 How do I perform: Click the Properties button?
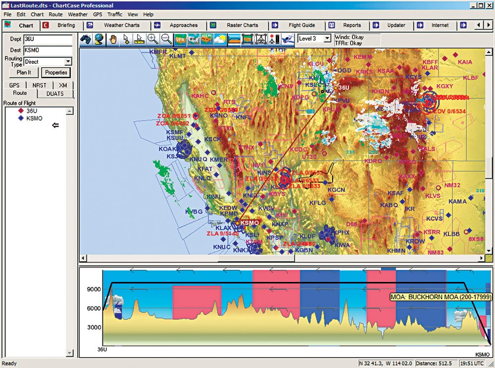(56, 72)
